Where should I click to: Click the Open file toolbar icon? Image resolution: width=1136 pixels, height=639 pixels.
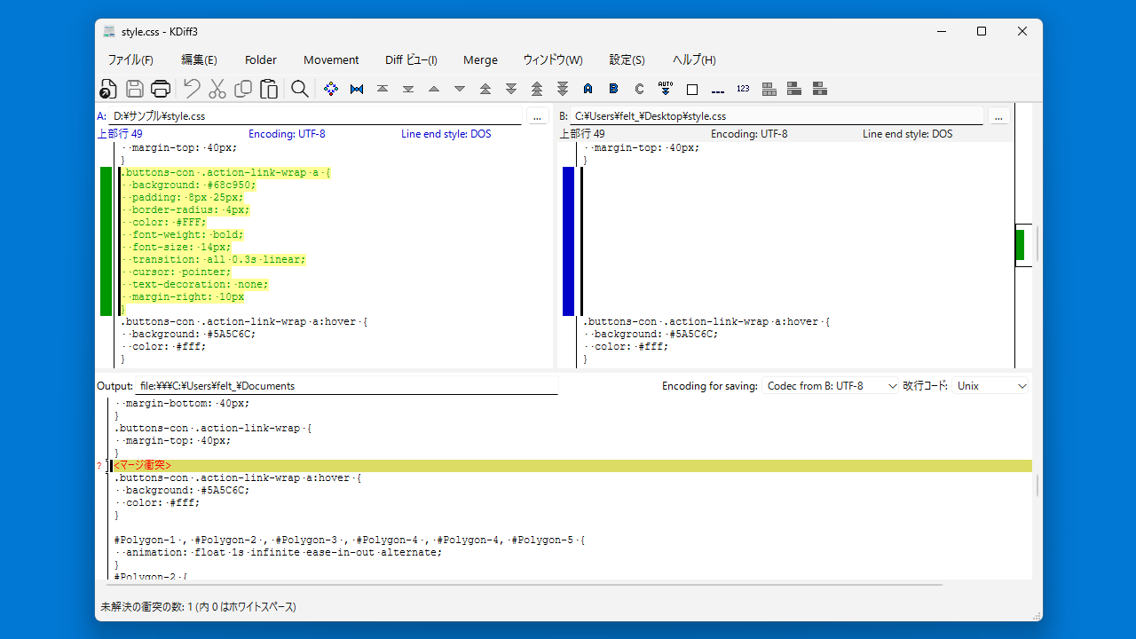[108, 89]
